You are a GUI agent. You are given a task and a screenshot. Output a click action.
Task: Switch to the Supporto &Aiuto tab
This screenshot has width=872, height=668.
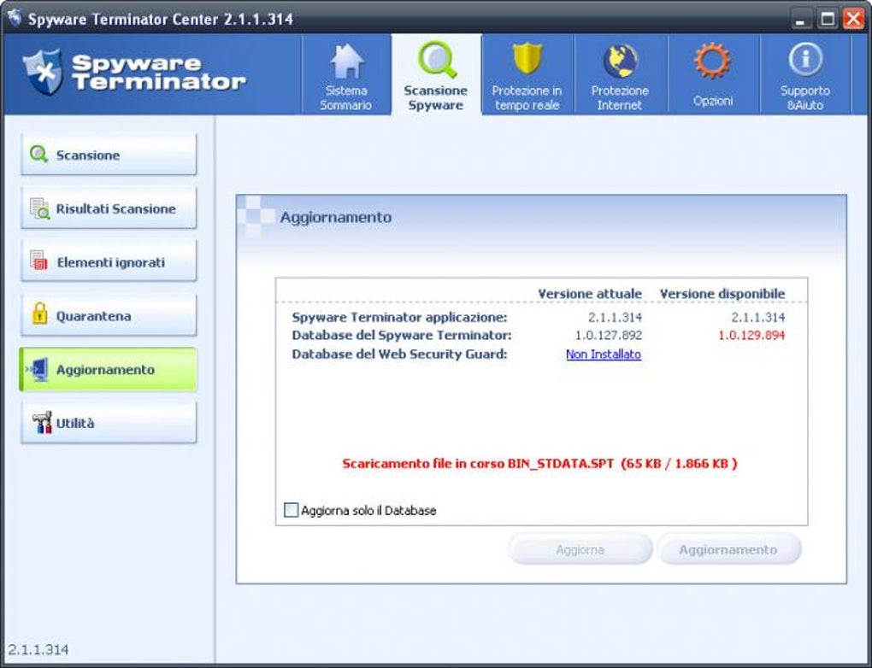click(804, 74)
